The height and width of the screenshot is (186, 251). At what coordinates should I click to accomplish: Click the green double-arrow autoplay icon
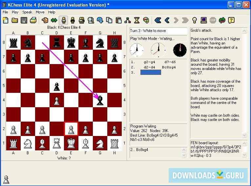[54, 20]
